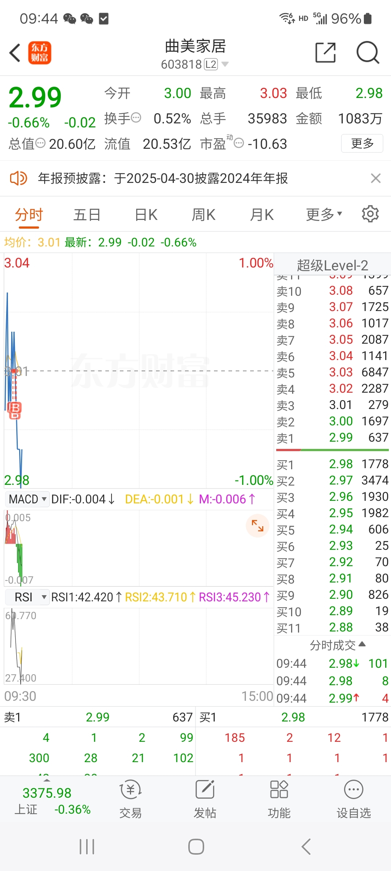391x871 pixels.
Task: Open the 东方财富 app logo
Action: [40, 53]
